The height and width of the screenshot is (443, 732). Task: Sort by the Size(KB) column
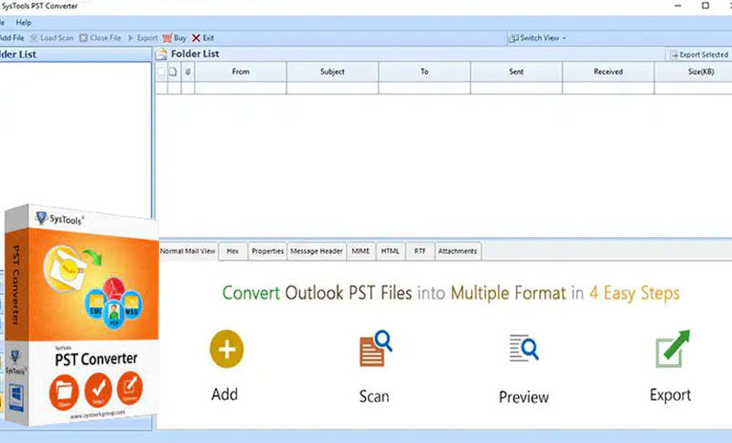point(694,72)
